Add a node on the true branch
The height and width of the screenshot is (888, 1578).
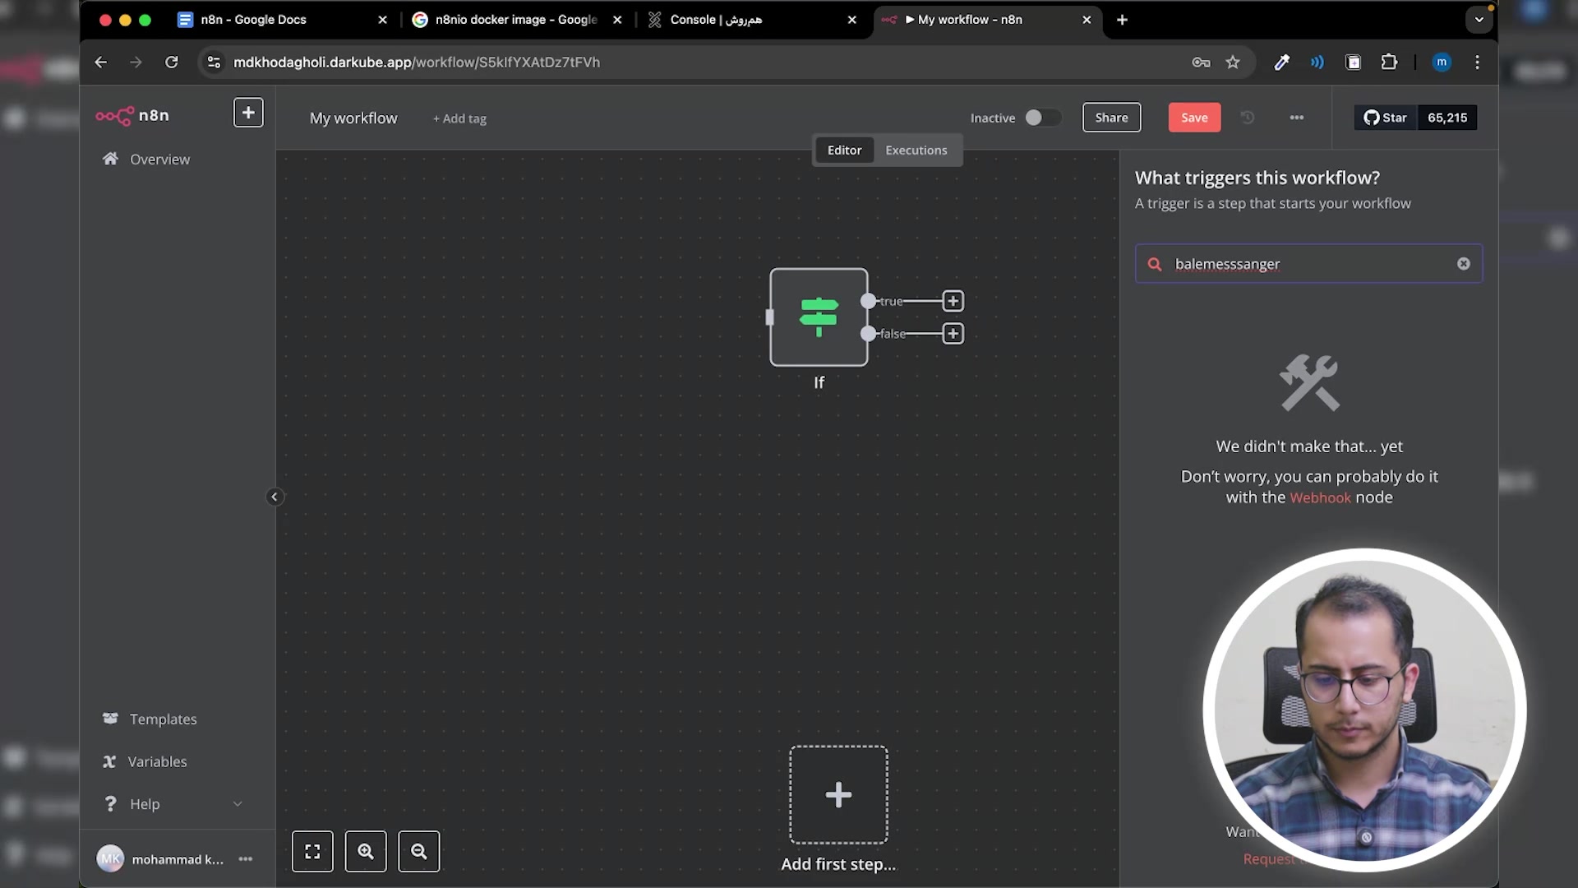point(953,301)
